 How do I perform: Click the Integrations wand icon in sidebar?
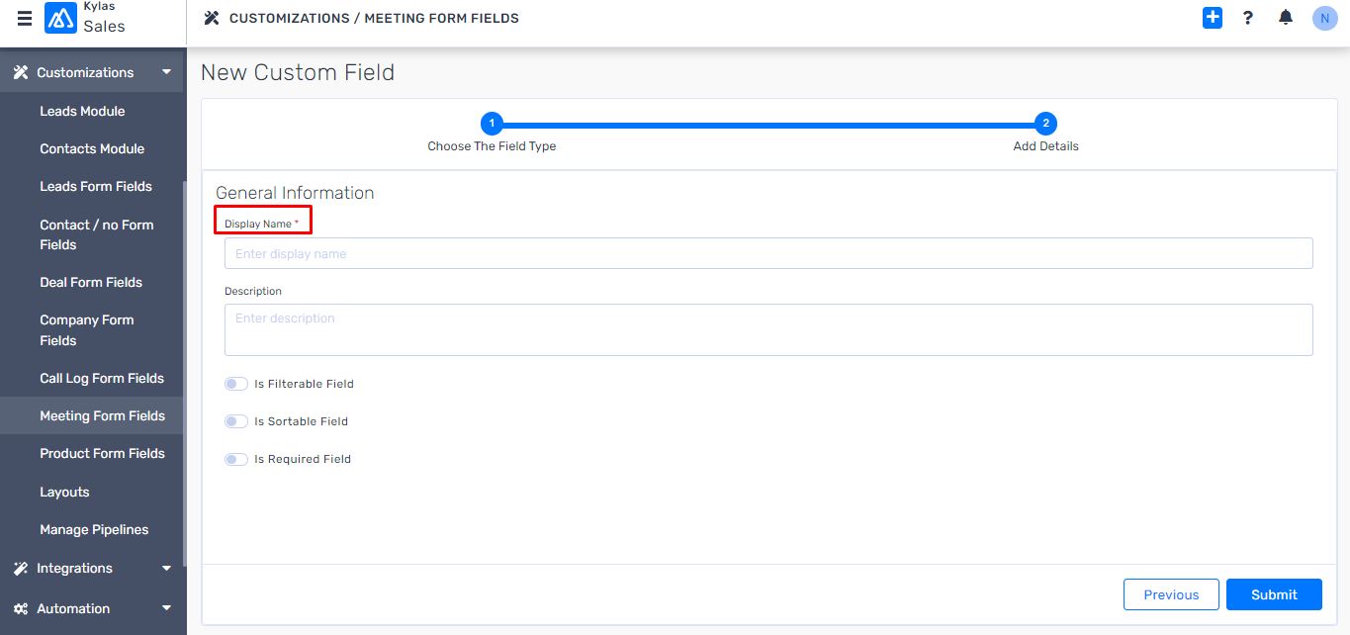click(x=20, y=569)
